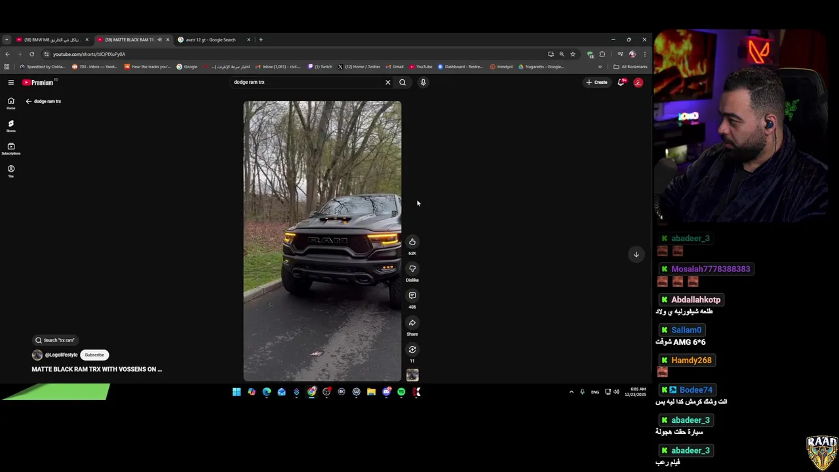839x472 pixels.
Task: Open the @Lagolifestyle channel link
Action: pos(61,355)
